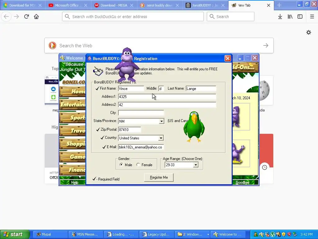The height and width of the screenshot is (239, 318).
Task: Submit web search with arrow icon
Action: (266, 45)
